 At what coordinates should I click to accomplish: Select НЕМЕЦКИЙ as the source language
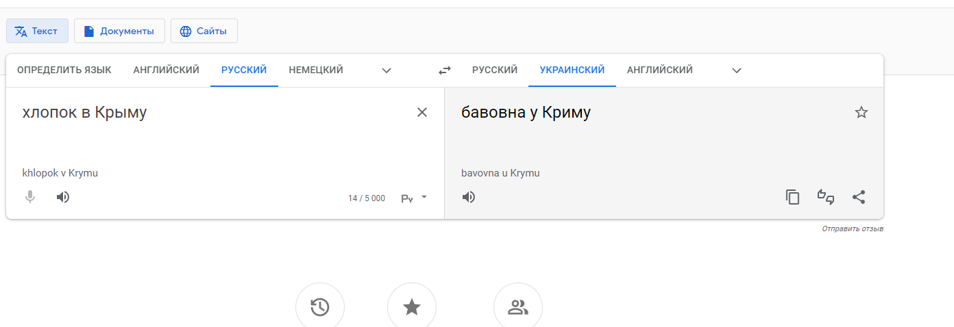tap(316, 70)
